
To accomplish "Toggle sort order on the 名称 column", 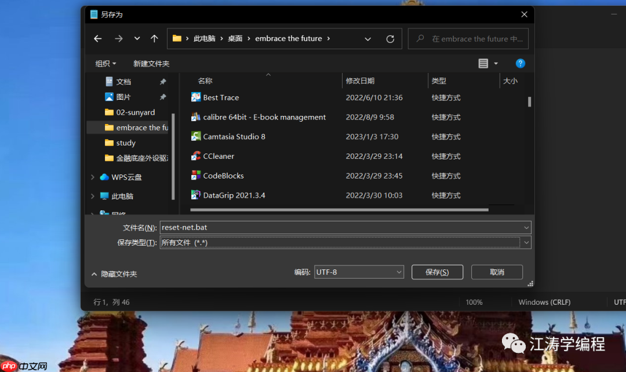I will pos(205,81).
